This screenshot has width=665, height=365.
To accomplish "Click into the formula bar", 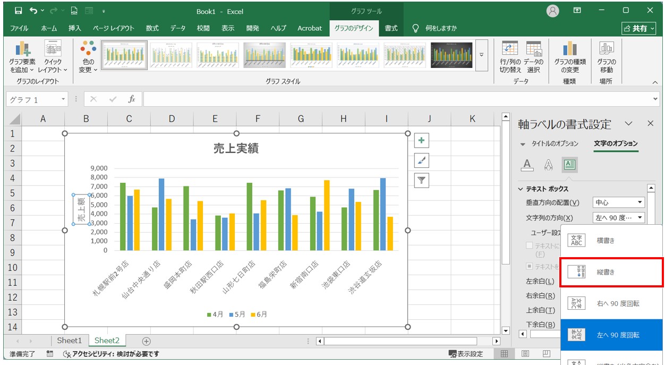I will [x=397, y=99].
